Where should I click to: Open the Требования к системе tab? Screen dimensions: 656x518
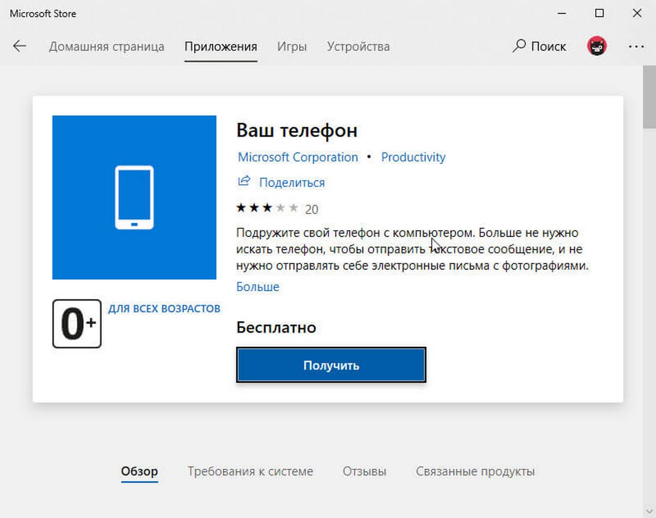pyautogui.click(x=250, y=471)
